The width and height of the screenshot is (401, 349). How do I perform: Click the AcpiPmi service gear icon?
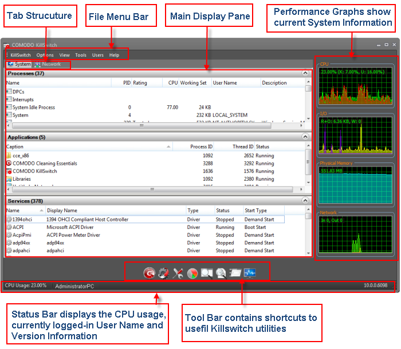coord(9,235)
